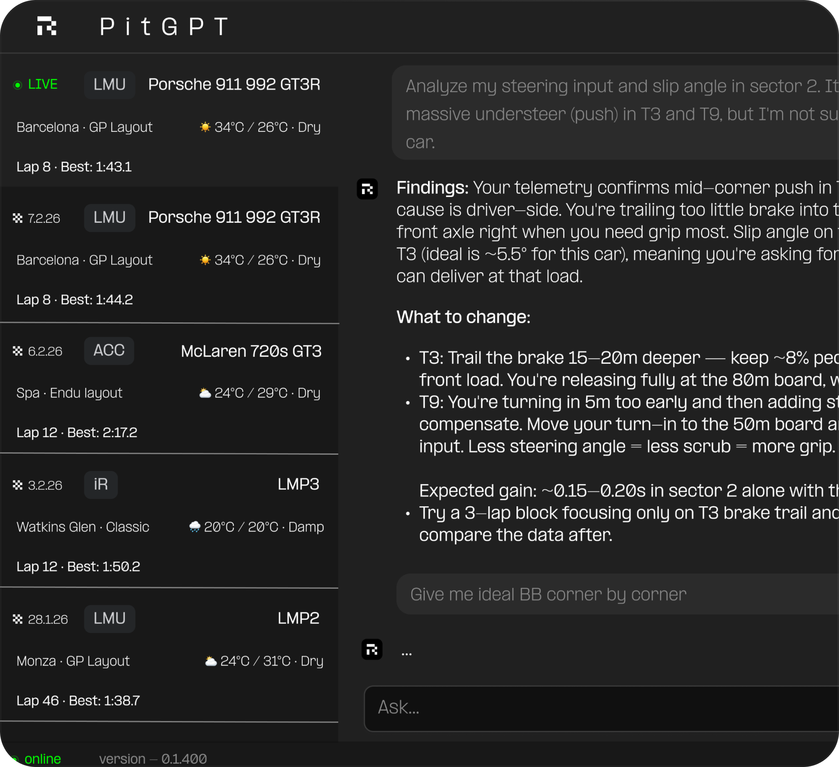Click 'Monza · GP Layout' track text
Screen dimensions: 839x767
(x=73, y=661)
